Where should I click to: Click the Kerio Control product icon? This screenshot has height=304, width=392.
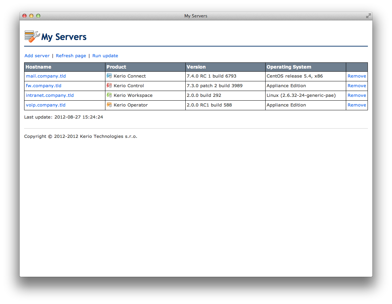pos(109,85)
